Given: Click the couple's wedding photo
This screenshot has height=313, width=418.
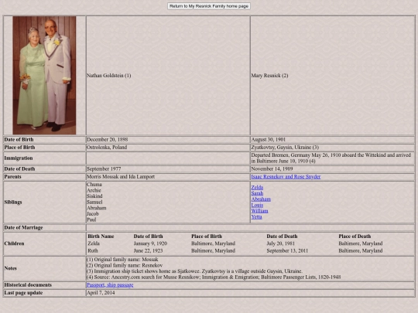Looking at the screenshot, I should [44, 75].
